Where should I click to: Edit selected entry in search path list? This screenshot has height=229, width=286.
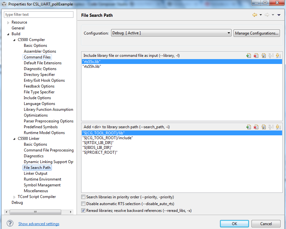(263, 127)
